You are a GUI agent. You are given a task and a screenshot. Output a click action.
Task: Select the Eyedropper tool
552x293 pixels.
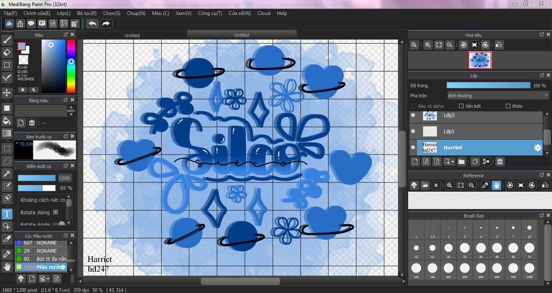point(6,254)
